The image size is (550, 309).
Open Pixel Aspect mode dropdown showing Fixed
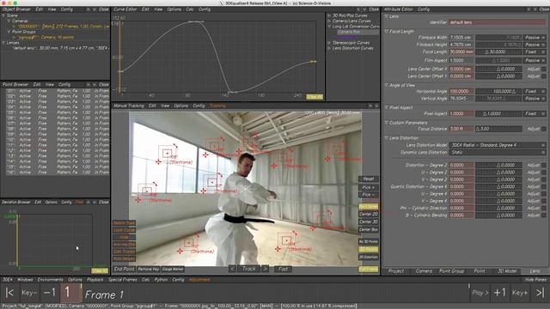pyautogui.click(x=535, y=114)
